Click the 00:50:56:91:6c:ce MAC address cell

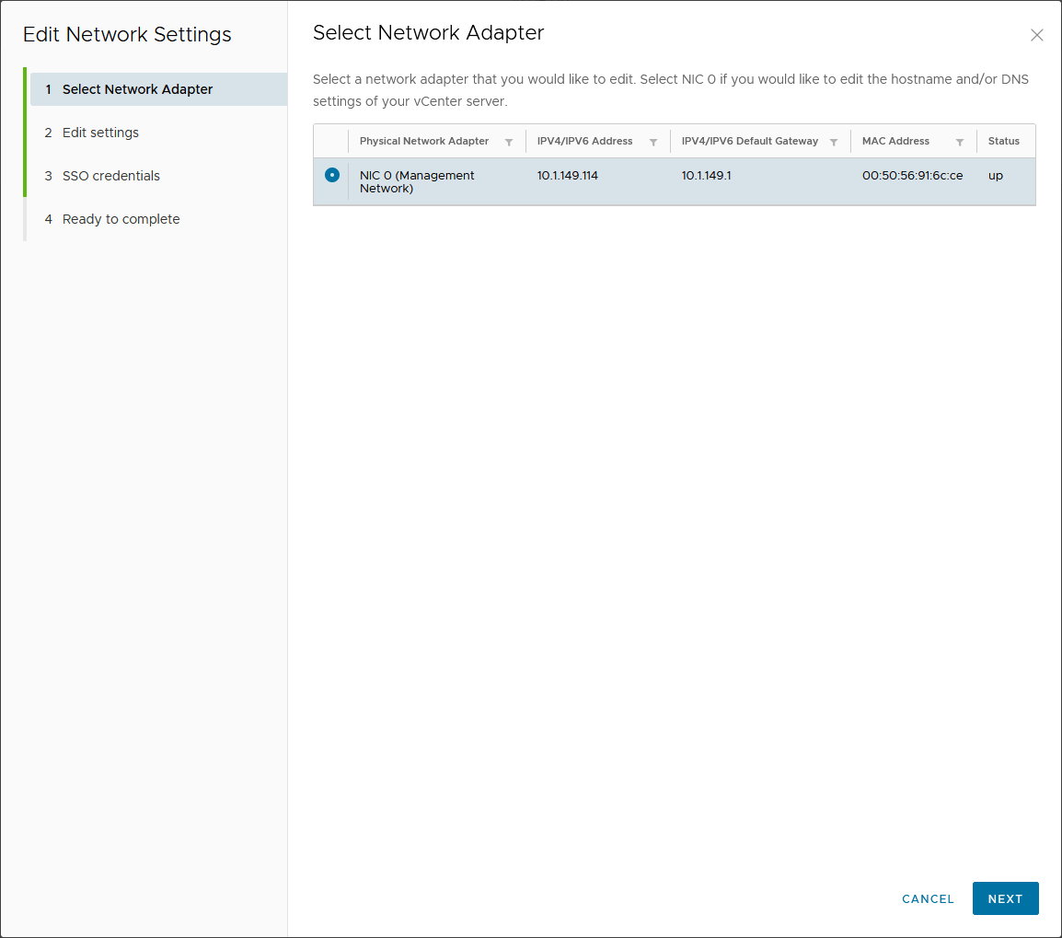pyautogui.click(x=912, y=176)
